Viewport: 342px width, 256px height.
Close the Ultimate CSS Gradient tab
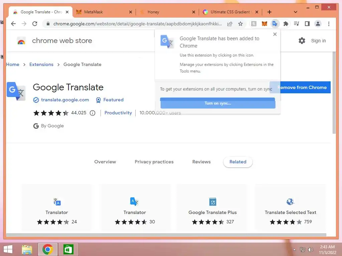[257, 12]
